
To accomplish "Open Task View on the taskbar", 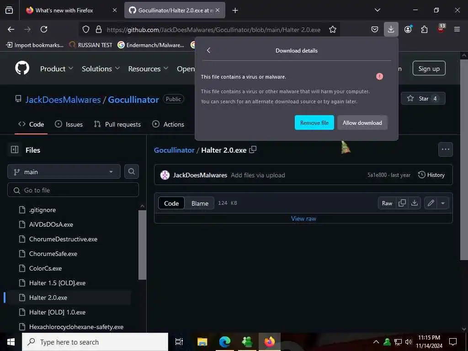I will coord(179,342).
